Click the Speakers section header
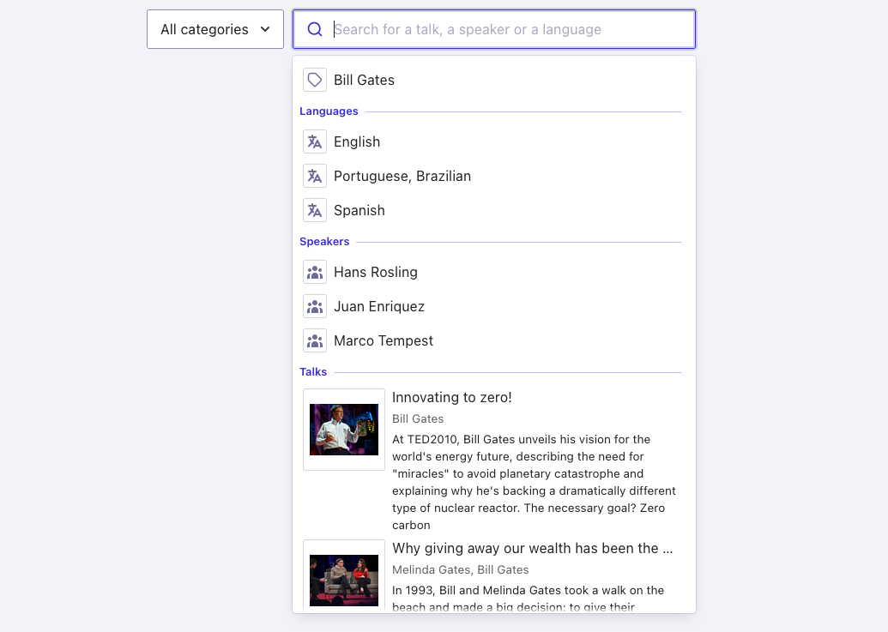 [324, 242]
